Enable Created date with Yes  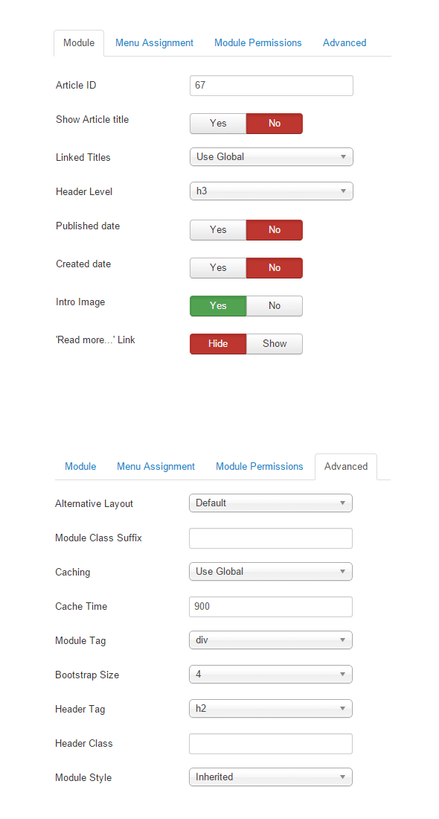tap(218, 267)
